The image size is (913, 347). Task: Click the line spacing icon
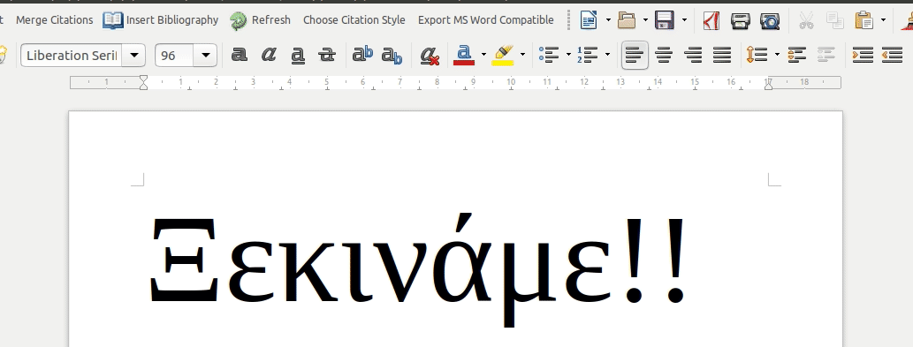757,56
